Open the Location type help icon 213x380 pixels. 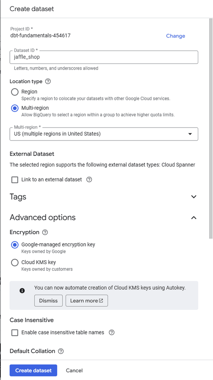tap(48, 81)
